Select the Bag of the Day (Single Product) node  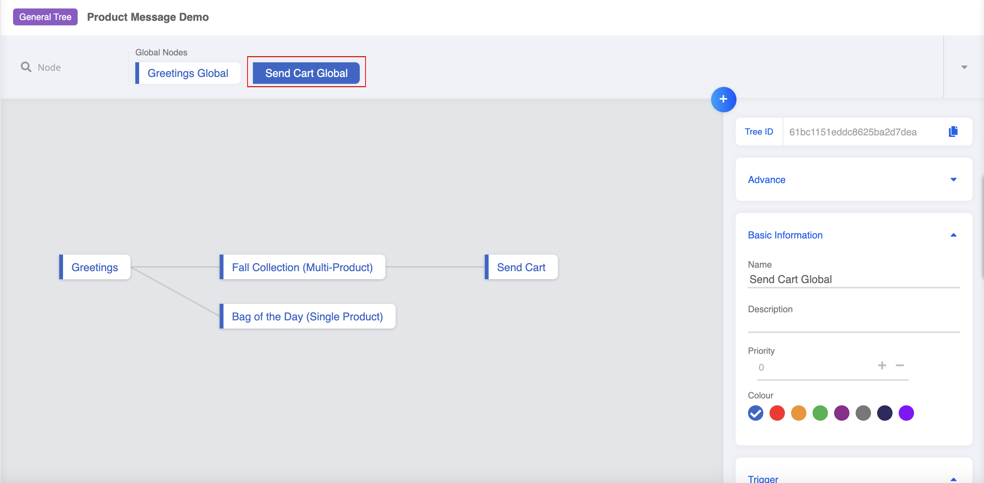click(307, 316)
